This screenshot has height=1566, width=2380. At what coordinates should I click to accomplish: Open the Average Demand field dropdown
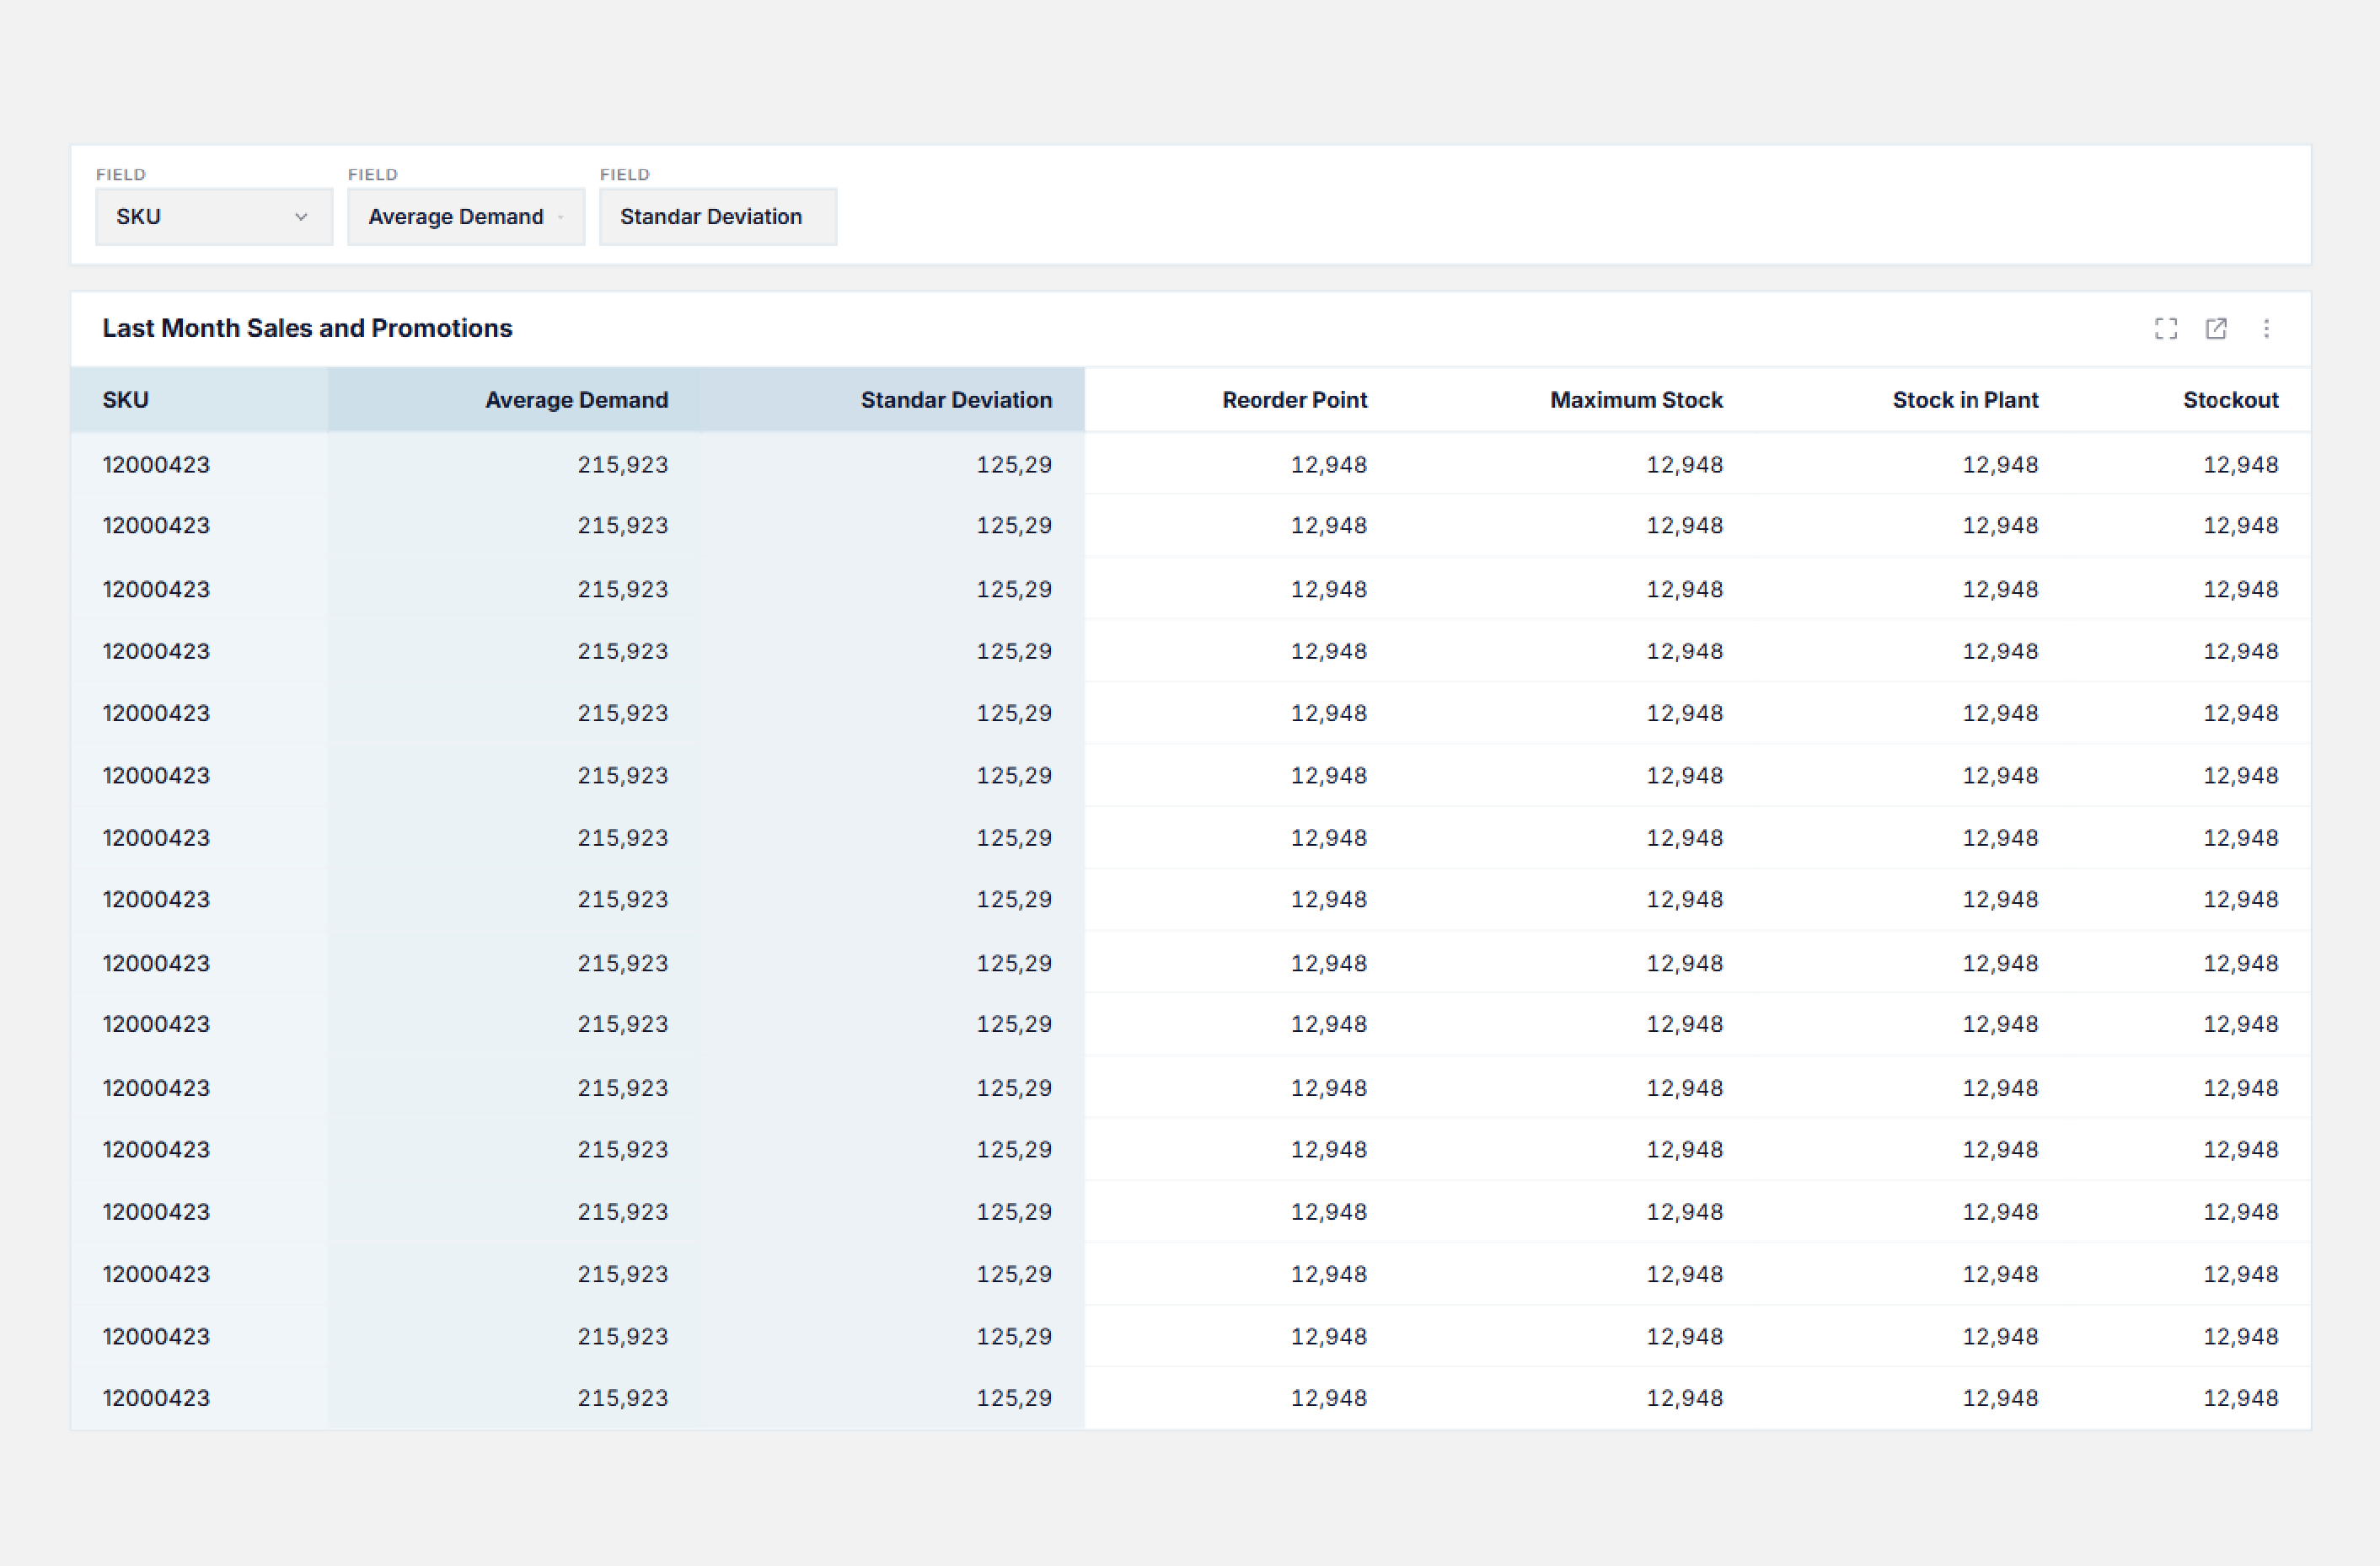[x=466, y=216]
